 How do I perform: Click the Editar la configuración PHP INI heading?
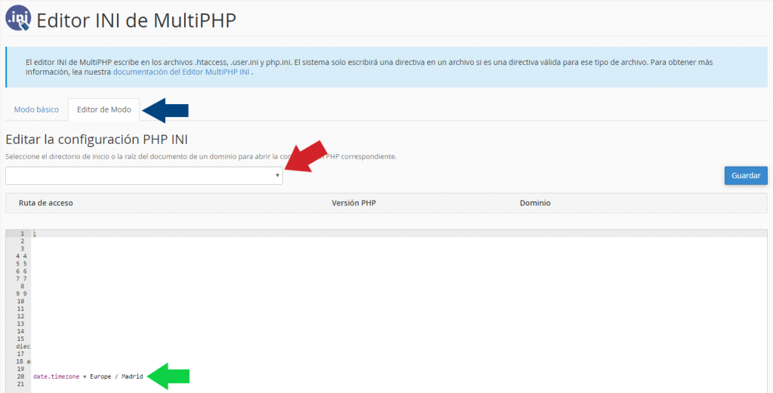tap(97, 140)
